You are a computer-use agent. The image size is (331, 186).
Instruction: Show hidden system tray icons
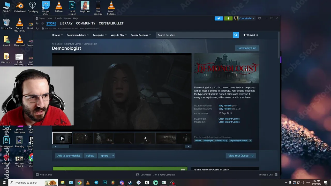[x=286, y=183]
